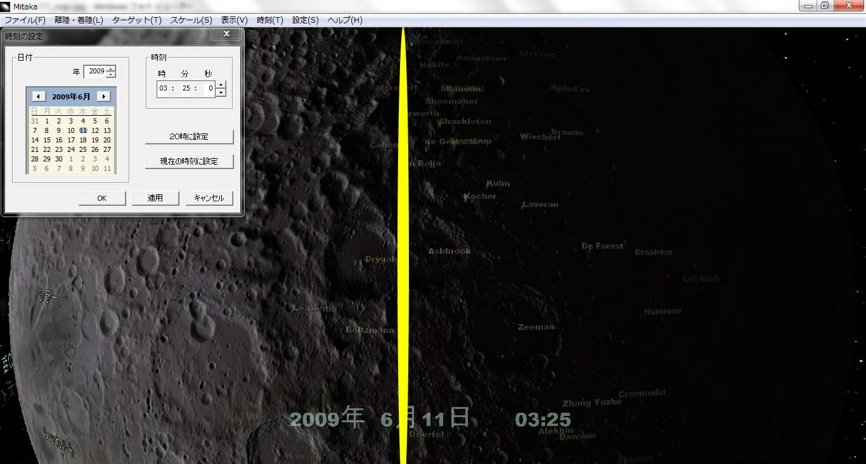This screenshot has width=866, height=464.
Task: Open the ヘルプ(H) menu
Action: click(x=345, y=20)
